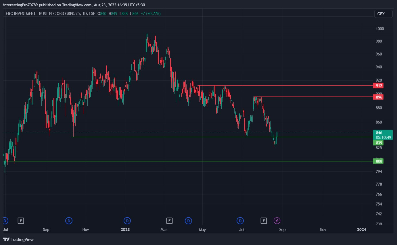Screen dimensions: 397x245
Task: Open the dividend marker just before Nov 2022
Action: click(69, 221)
